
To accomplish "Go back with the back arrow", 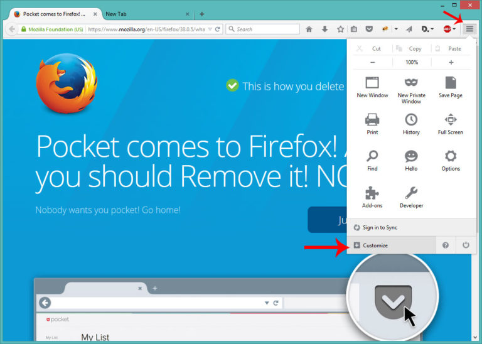I will 12,30.
